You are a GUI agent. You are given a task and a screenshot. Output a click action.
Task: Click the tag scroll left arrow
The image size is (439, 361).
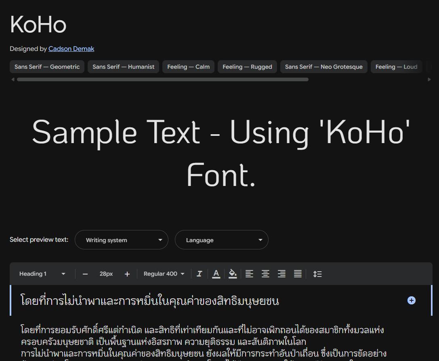click(x=13, y=80)
